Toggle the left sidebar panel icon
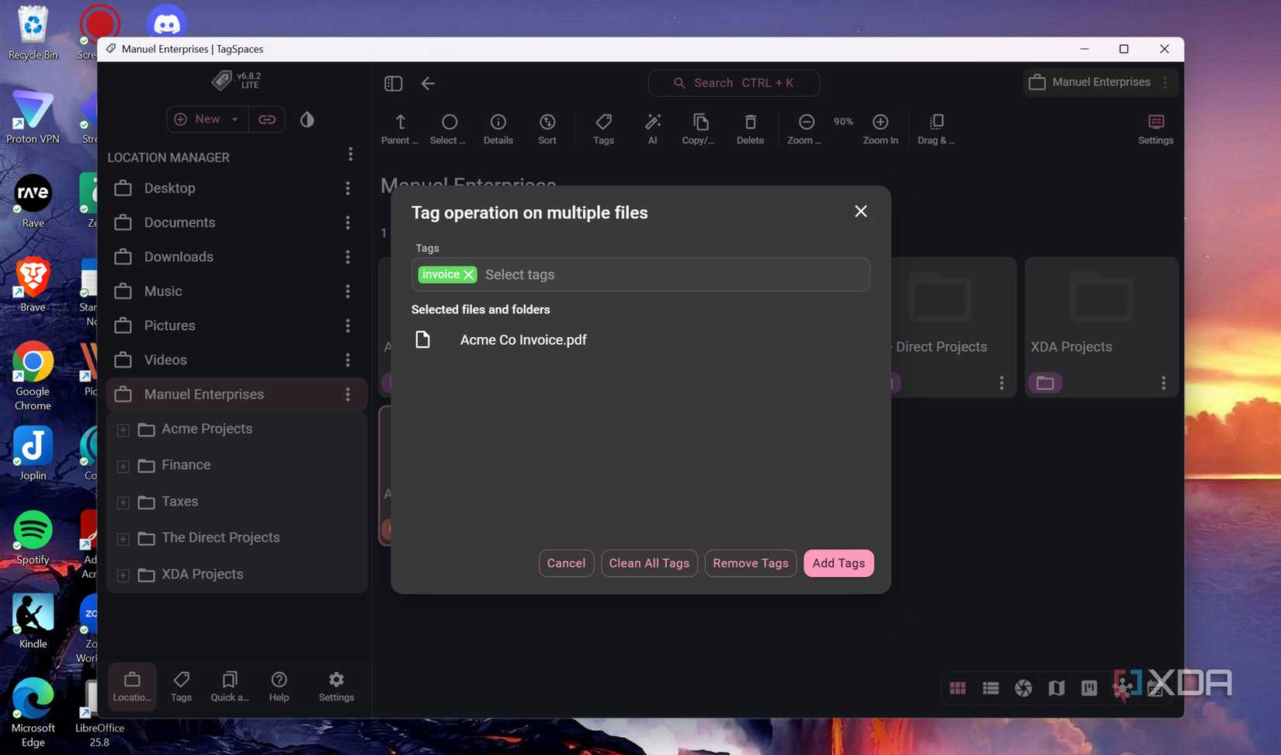Image resolution: width=1281 pixels, height=755 pixels. (x=393, y=83)
